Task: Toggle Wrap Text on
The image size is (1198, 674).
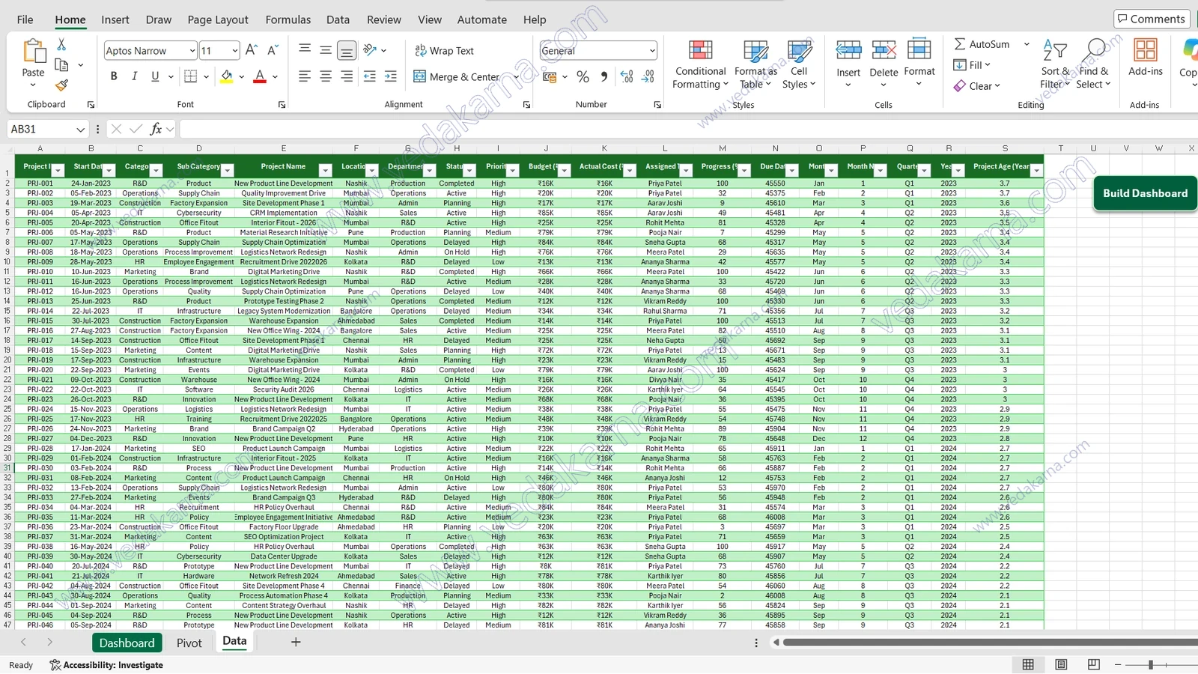Action: tap(445, 50)
